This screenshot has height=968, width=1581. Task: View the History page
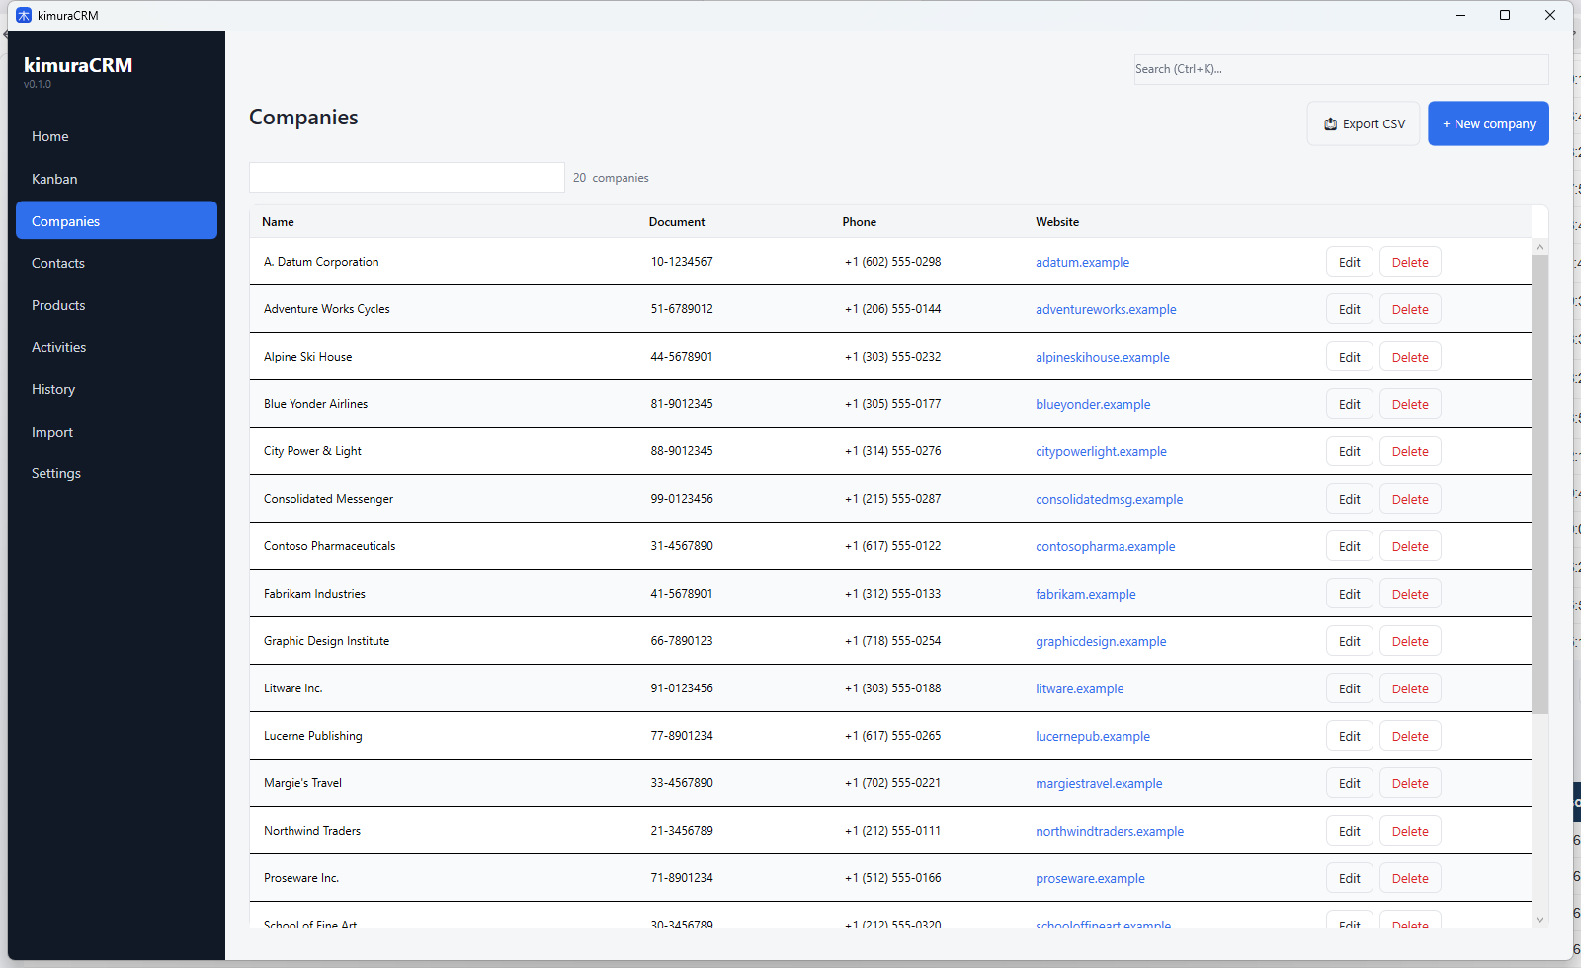point(52,389)
